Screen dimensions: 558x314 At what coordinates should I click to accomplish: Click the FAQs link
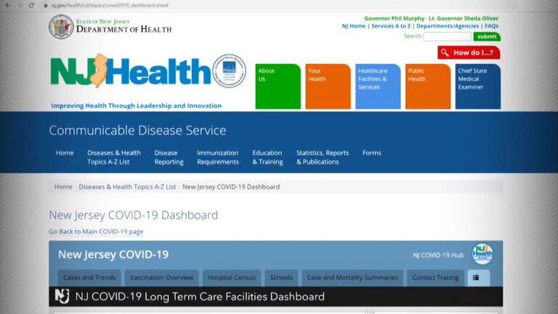pyautogui.click(x=491, y=26)
